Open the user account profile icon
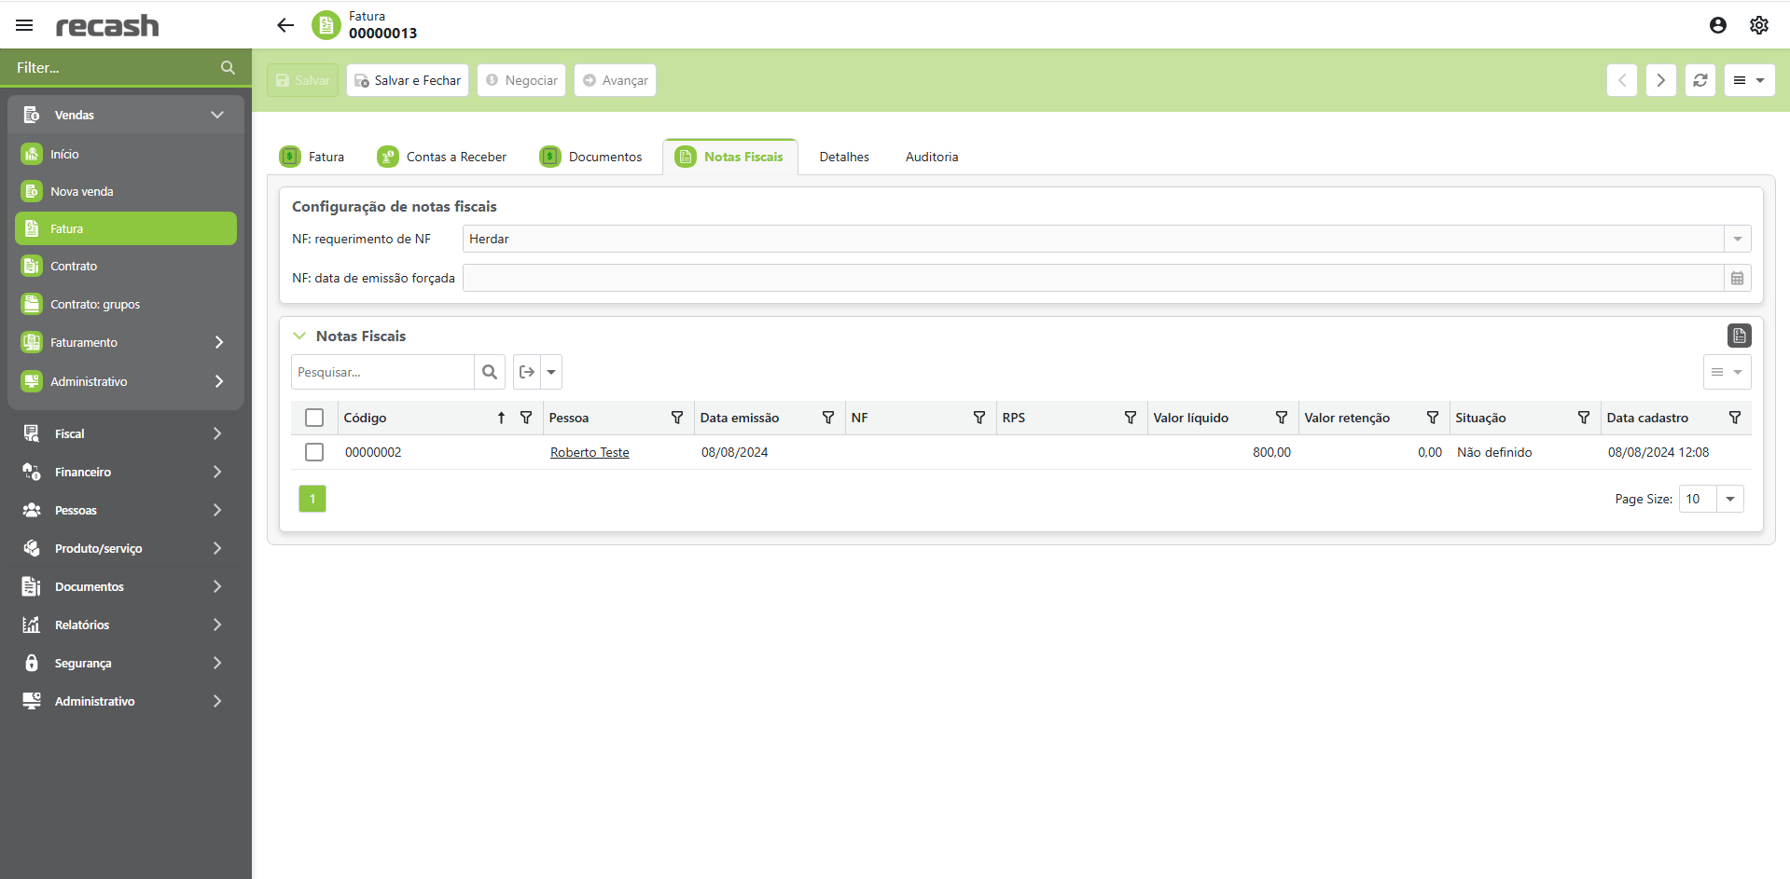Image resolution: width=1790 pixels, height=879 pixels. [x=1717, y=25]
